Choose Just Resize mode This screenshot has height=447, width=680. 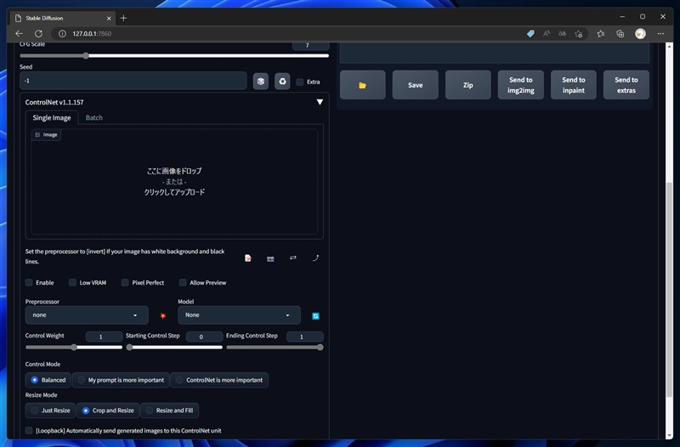[50, 410]
